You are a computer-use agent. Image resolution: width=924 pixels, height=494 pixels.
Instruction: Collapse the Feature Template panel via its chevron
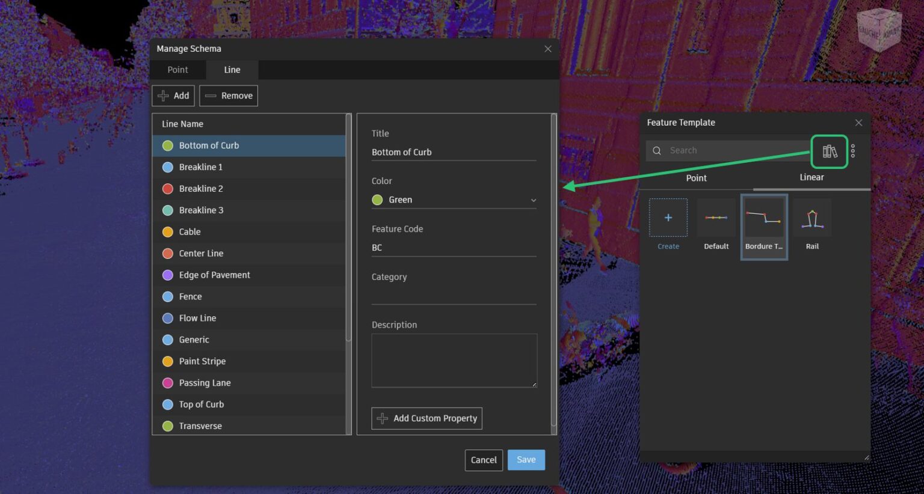click(858, 123)
